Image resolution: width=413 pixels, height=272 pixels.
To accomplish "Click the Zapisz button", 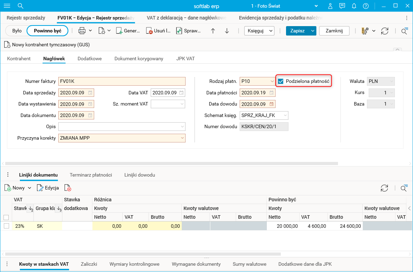I will (x=297, y=31).
